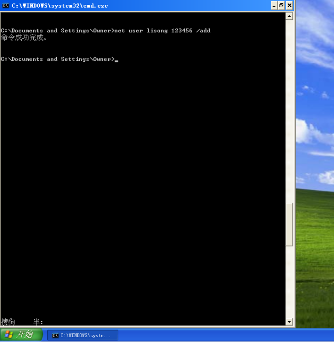Click the net user lisong 123456 /add command text
The width and height of the screenshot is (334, 342).
click(x=162, y=31)
